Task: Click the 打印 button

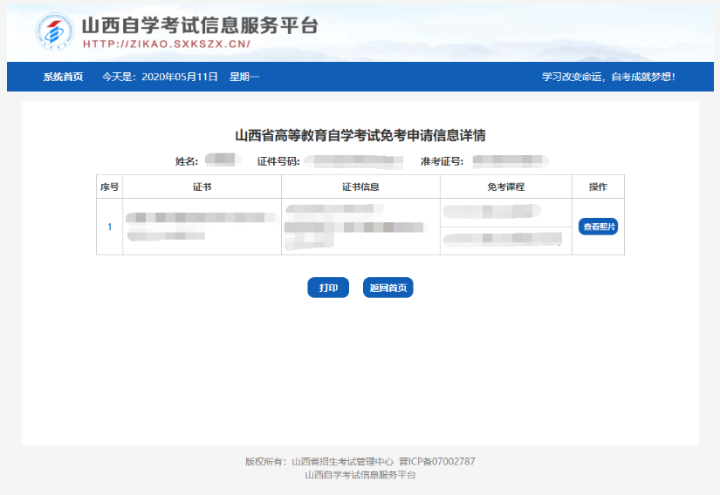Action: point(328,288)
